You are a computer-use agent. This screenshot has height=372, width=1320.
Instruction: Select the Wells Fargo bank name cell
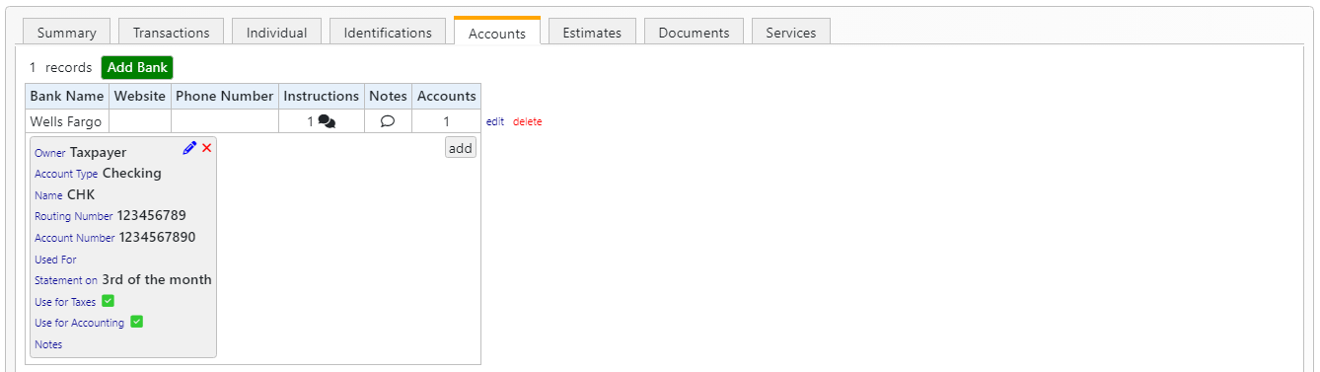tap(67, 122)
